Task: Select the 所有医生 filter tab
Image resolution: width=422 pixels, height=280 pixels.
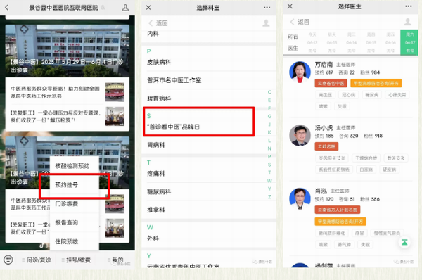Action: 293,42
